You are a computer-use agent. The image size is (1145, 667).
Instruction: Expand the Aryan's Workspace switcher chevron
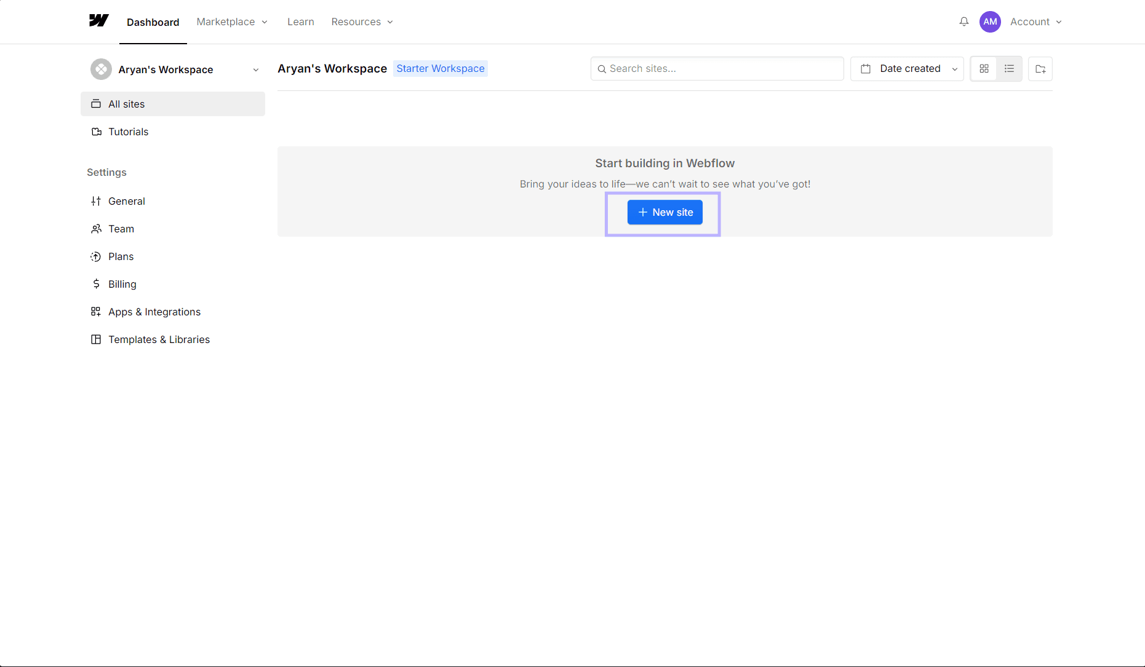(256, 69)
